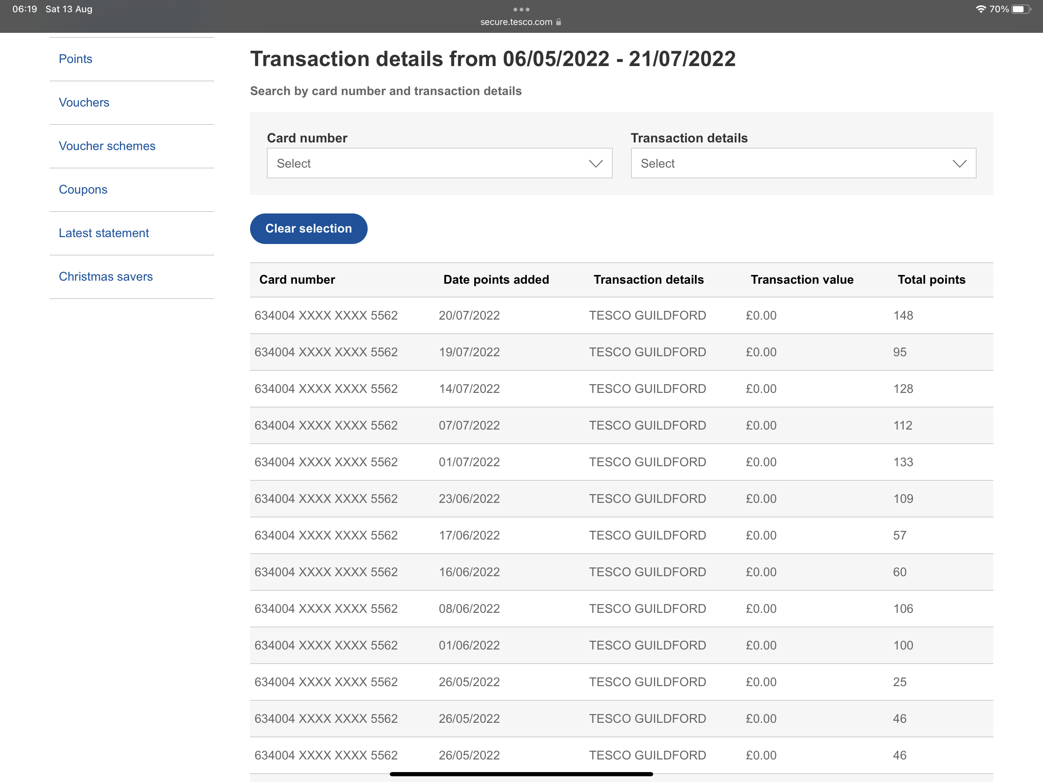Tap the battery status icon

tap(1021, 9)
